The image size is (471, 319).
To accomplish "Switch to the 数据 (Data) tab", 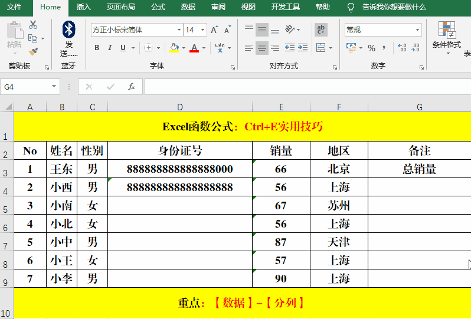I will (188, 7).
